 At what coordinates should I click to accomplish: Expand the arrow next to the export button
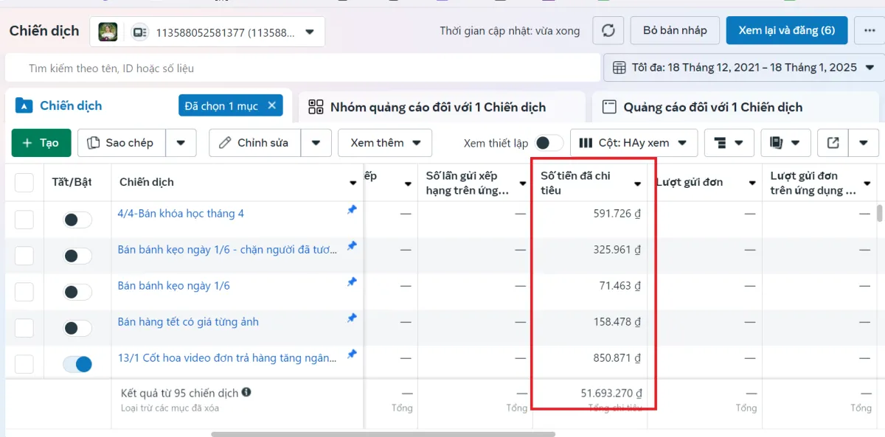(864, 143)
